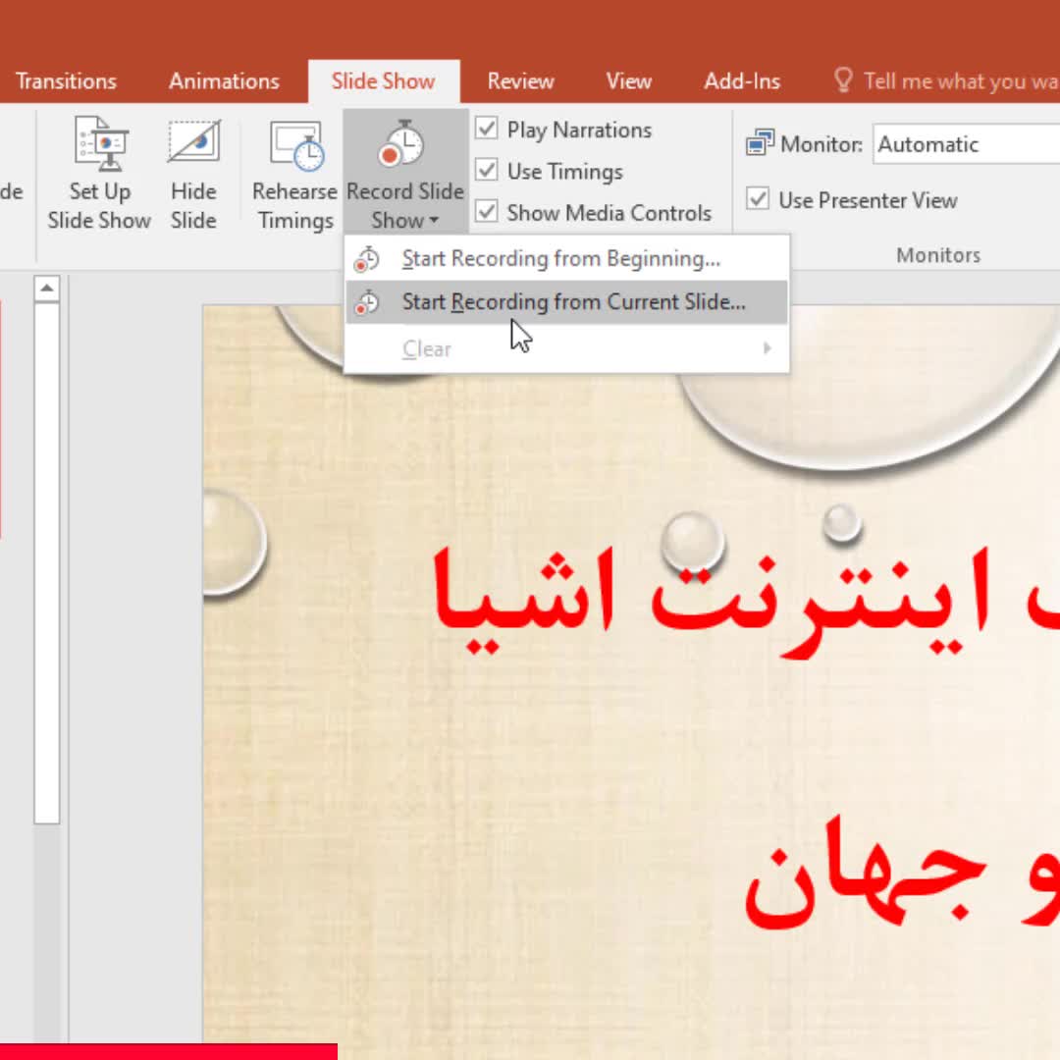Open the Review ribbon tab
The image size is (1060, 1060).
click(520, 81)
